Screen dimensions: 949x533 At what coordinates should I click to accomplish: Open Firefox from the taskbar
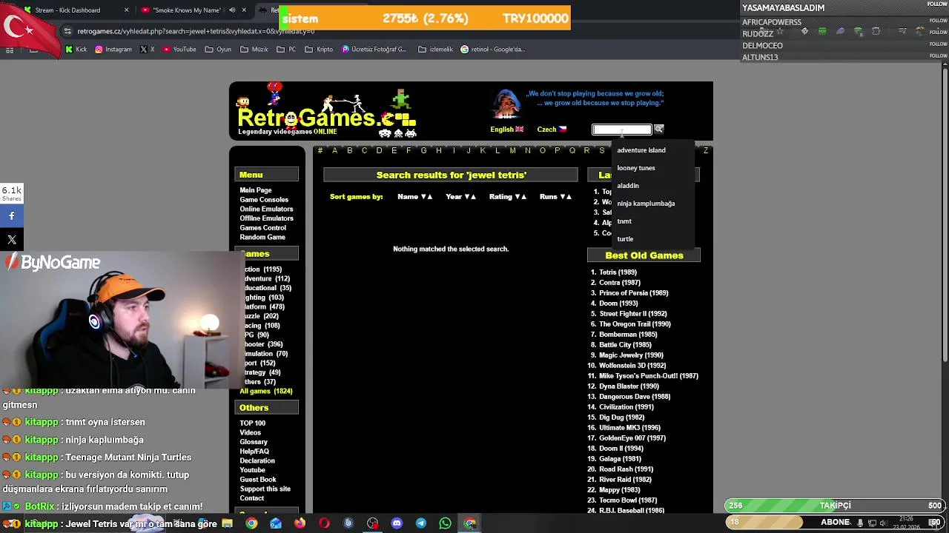tap(300, 523)
